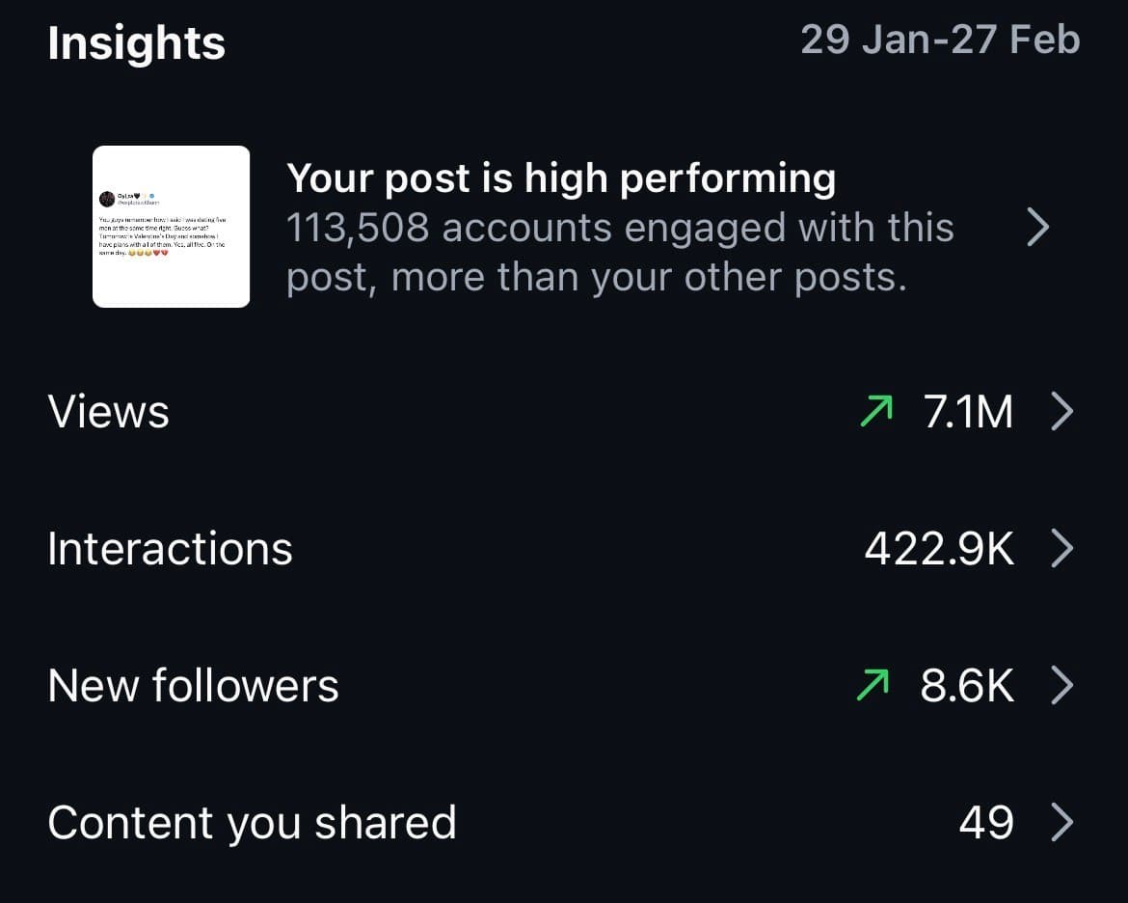Click the chevron beside New followers

tap(1063, 685)
